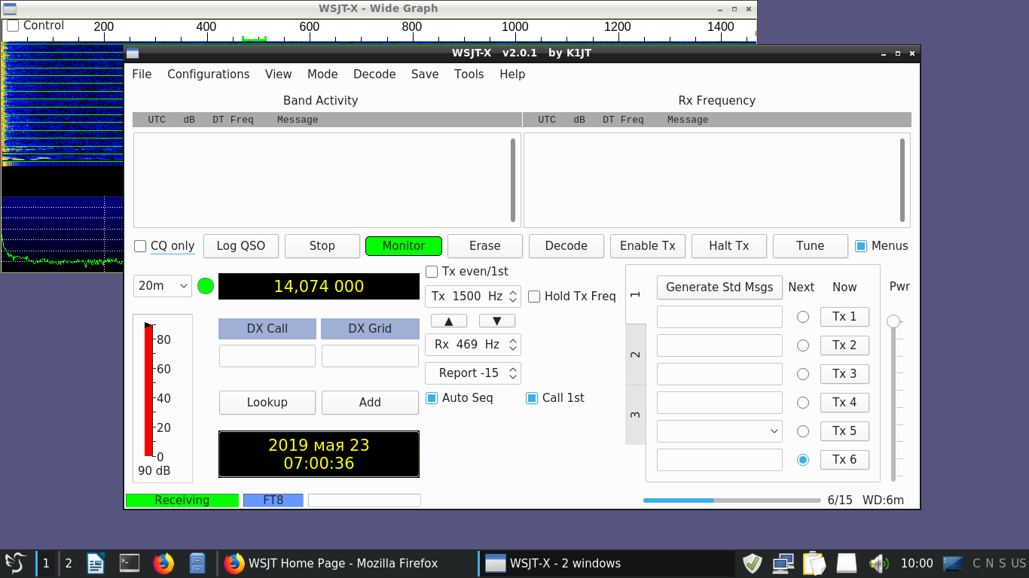Click the Decode button
The width and height of the screenshot is (1029, 578).
point(566,246)
